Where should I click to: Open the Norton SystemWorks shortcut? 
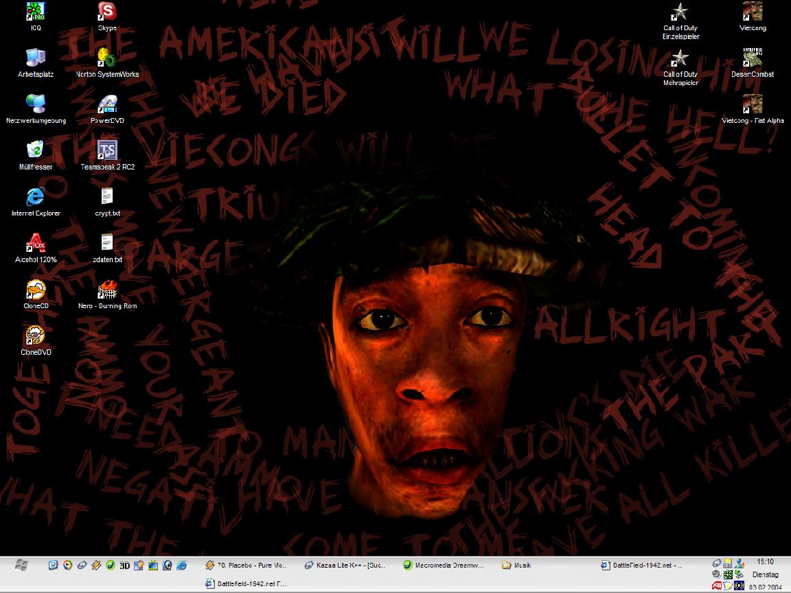click(107, 58)
